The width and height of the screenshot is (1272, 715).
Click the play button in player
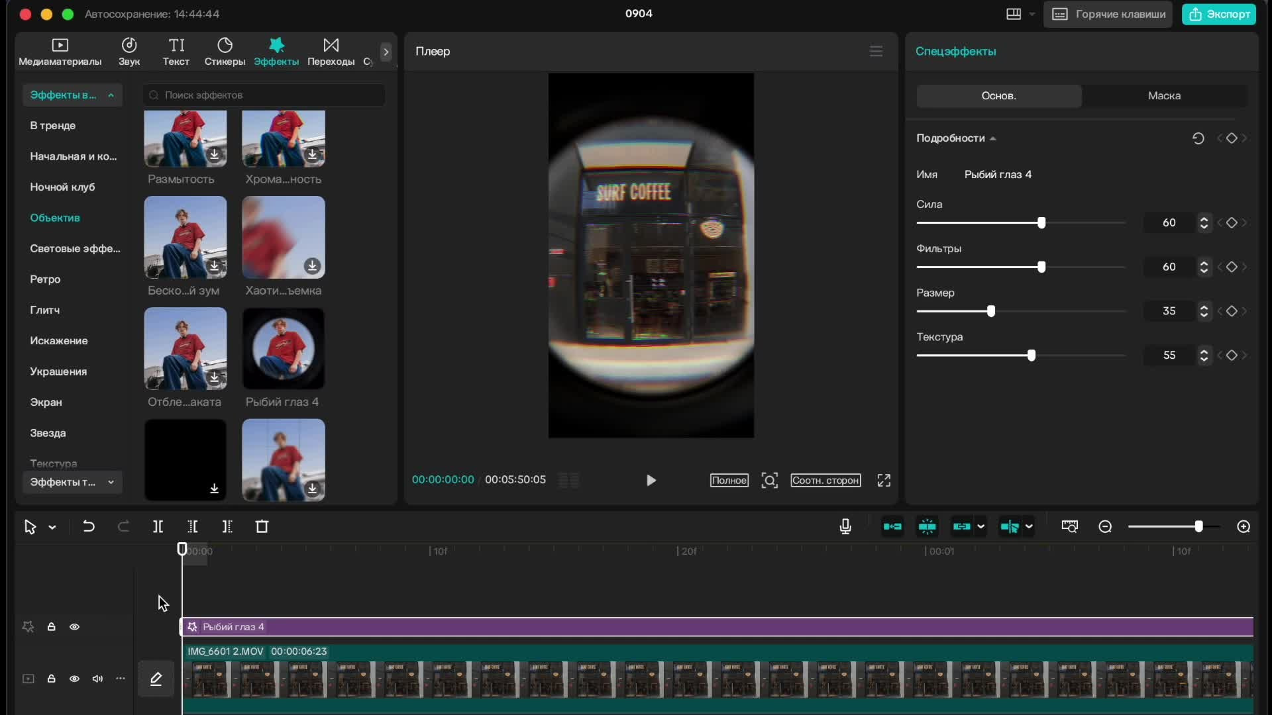click(651, 480)
